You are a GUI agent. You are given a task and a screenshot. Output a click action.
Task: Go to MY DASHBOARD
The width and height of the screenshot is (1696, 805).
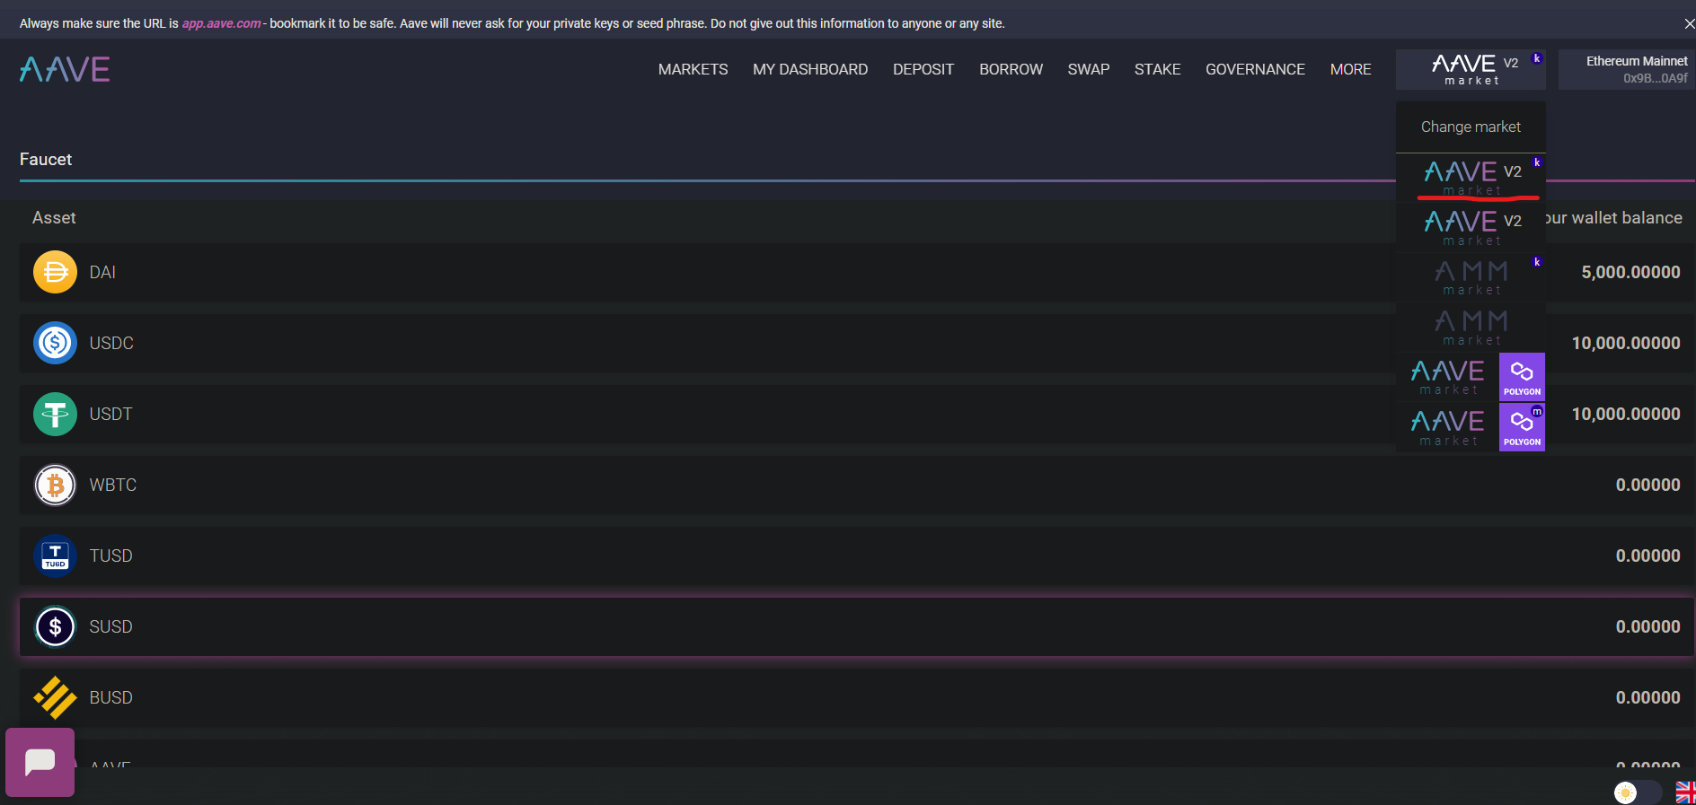[x=810, y=69]
